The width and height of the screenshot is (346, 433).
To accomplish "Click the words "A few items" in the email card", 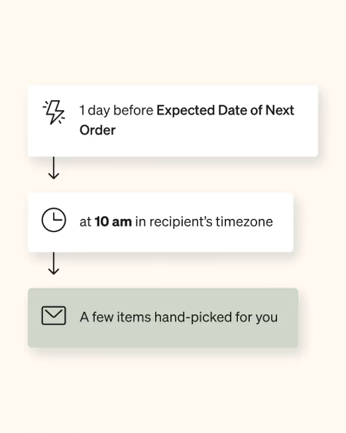I will coord(115,317).
